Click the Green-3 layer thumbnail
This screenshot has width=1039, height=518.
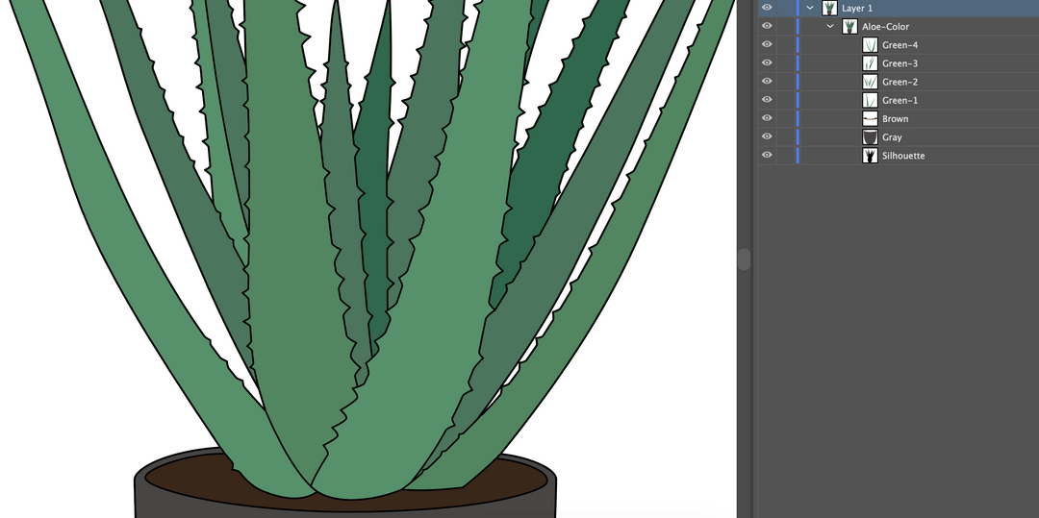870,63
